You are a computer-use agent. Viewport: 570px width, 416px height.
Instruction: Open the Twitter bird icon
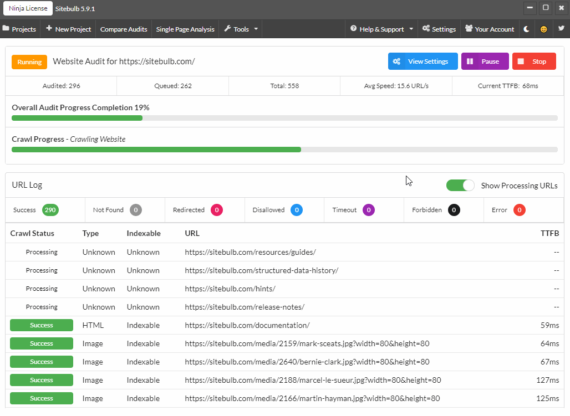point(561,28)
